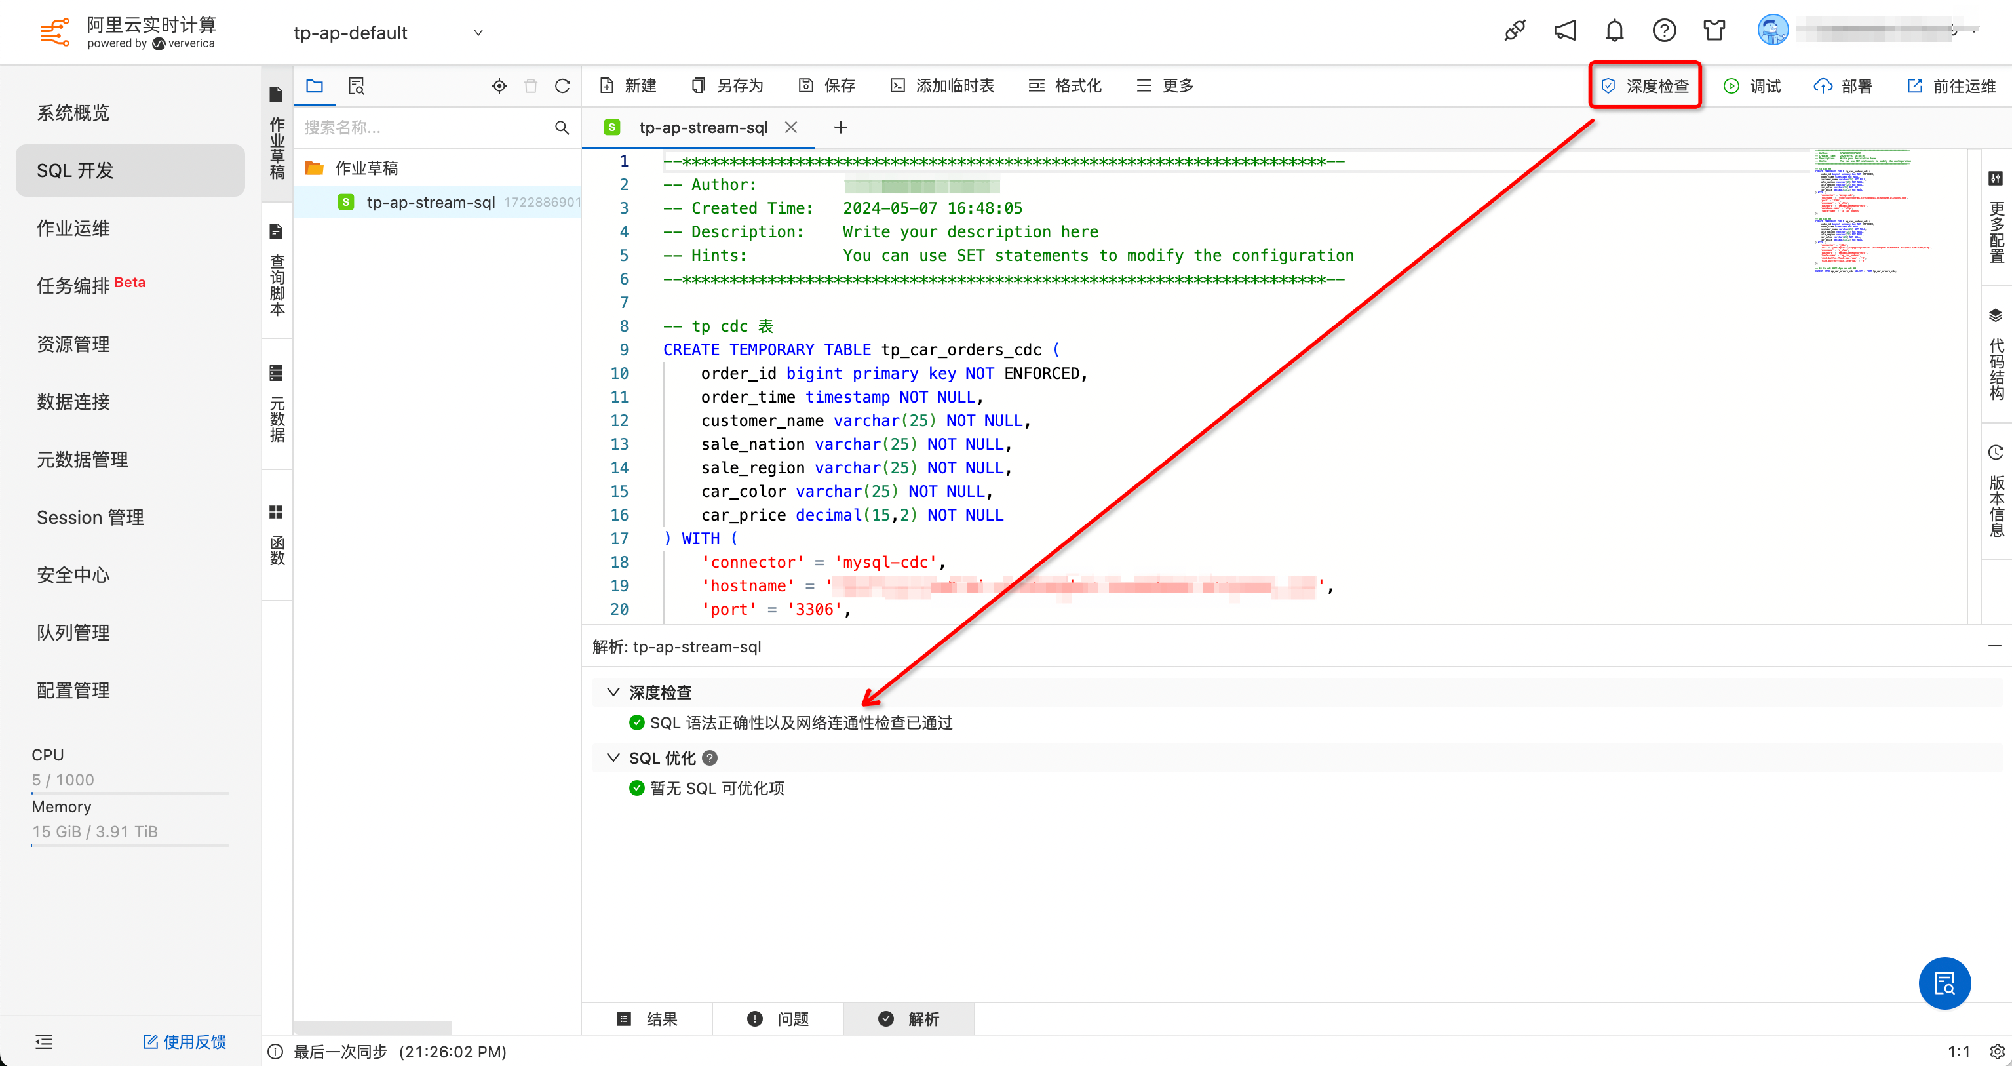The height and width of the screenshot is (1066, 2012).
Task: Collapse the left sidebar menu
Action: [x=44, y=1042]
